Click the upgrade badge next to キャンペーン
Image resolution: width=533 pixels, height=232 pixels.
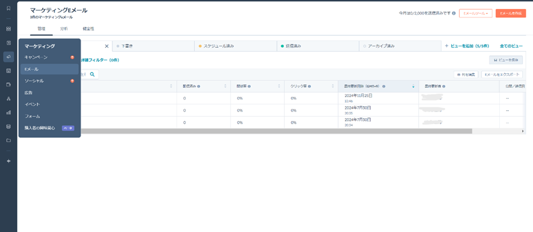[72, 57]
